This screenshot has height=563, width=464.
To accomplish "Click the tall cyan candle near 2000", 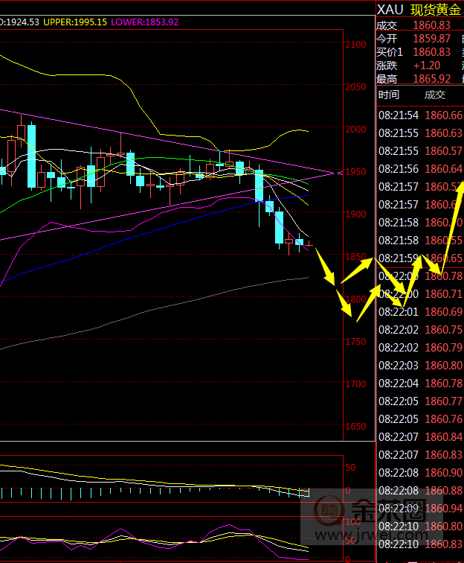I will click(x=31, y=156).
